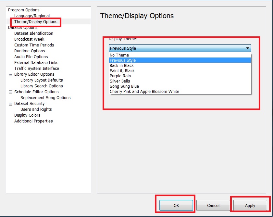Viewport: 273px width, 217px height.
Task: Select Cherry Pink and Apple Blossom White
Action: pos(144,92)
